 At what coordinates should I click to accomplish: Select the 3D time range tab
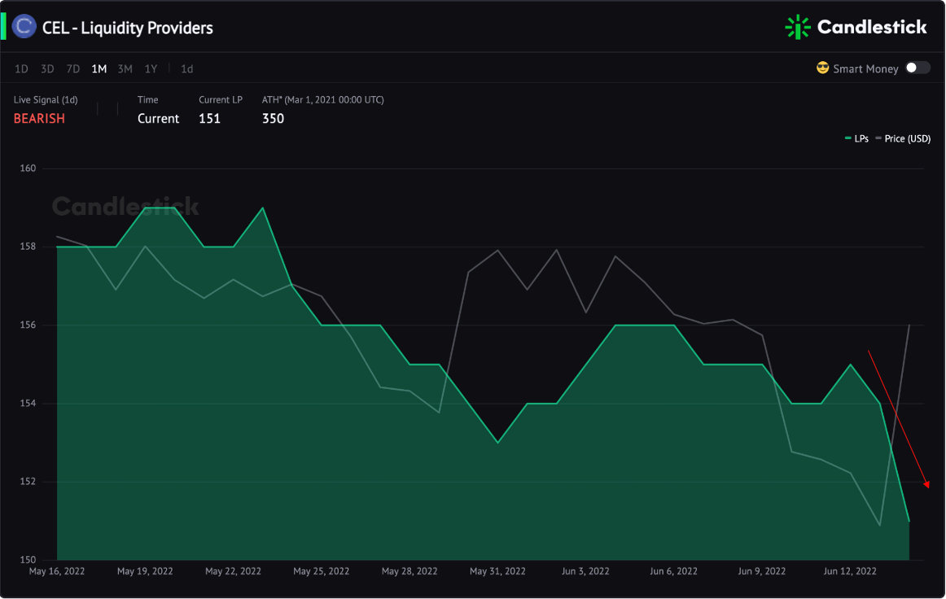[x=47, y=68]
